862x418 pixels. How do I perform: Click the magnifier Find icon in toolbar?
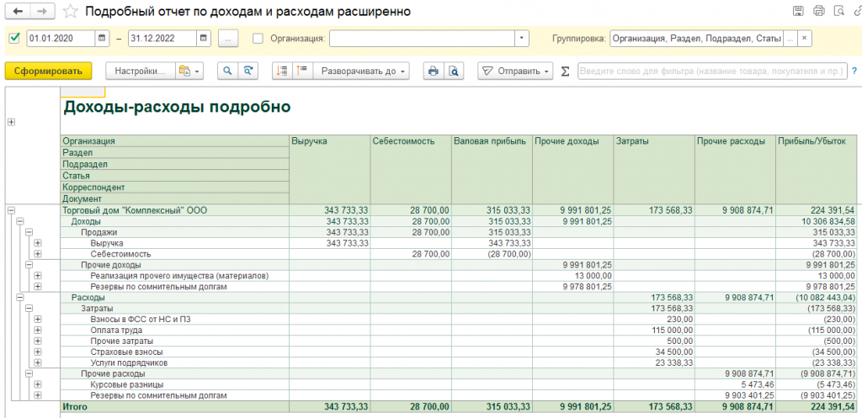(227, 71)
